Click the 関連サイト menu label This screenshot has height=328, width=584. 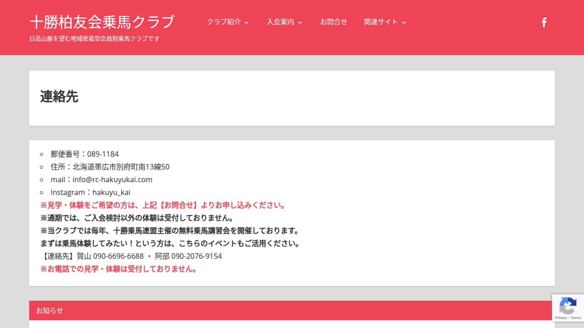tap(381, 22)
